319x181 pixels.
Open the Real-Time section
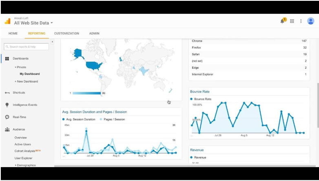coord(19,117)
